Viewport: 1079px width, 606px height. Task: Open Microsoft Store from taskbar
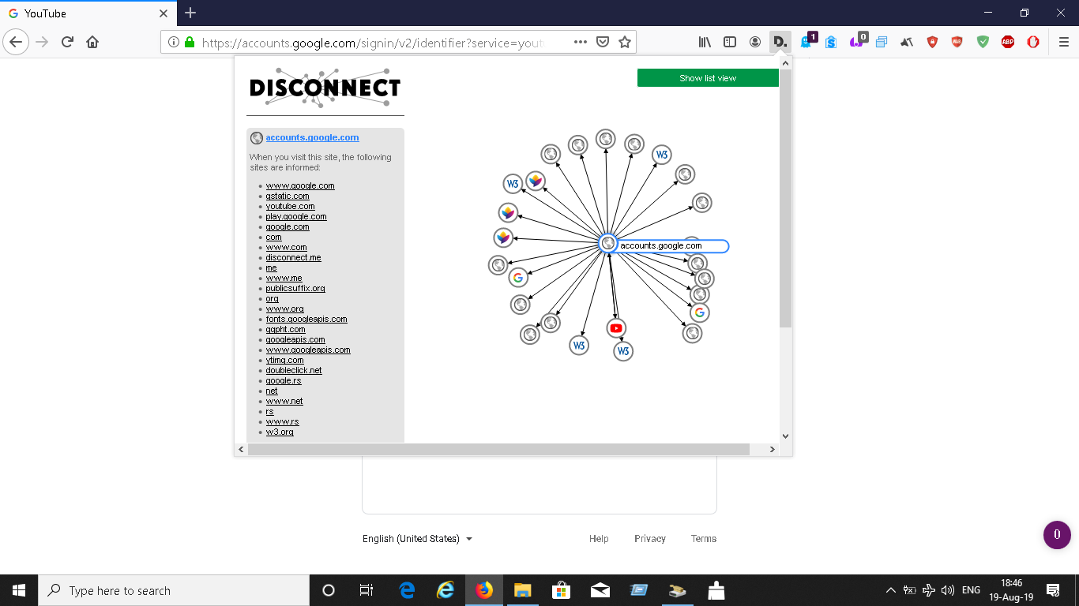coord(562,590)
